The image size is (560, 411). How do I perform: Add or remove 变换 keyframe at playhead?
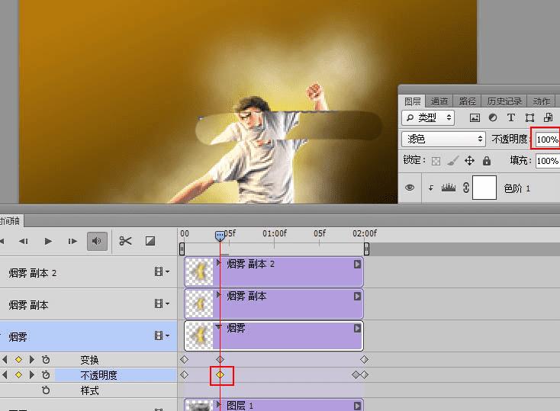click(x=18, y=360)
